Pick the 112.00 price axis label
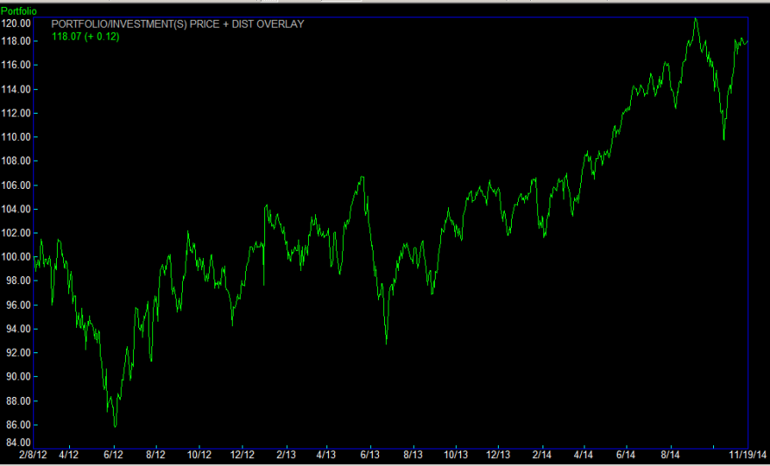 (16, 114)
